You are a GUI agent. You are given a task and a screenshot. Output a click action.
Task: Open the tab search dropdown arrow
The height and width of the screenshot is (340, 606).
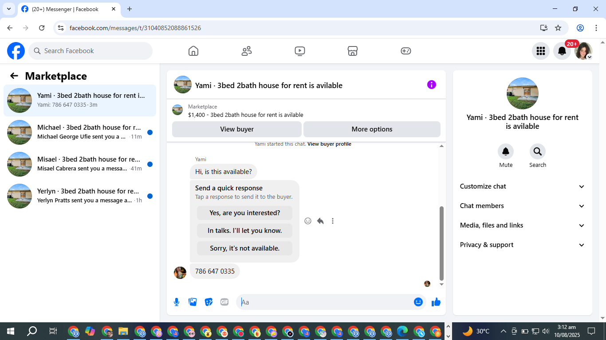[8, 9]
